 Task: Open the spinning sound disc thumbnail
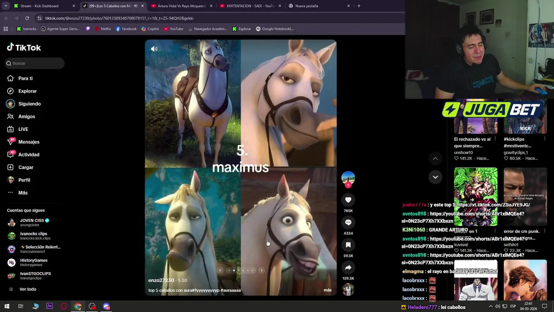(348, 289)
